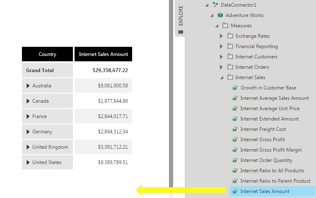Expand the United States row
This screenshot has width=316, height=198.
click(28, 162)
